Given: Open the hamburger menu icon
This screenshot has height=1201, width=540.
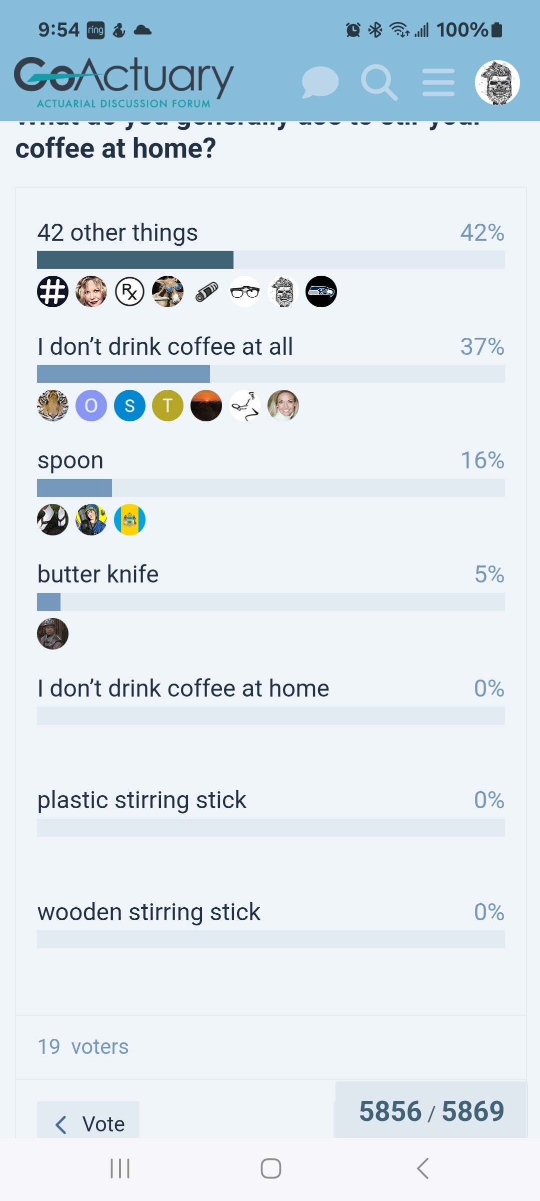Looking at the screenshot, I should tap(438, 83).
